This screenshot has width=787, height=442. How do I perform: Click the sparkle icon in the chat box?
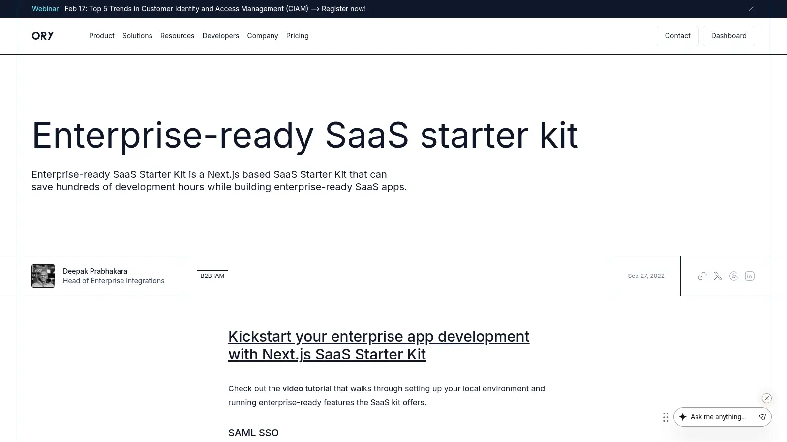(x=683, y=417)
